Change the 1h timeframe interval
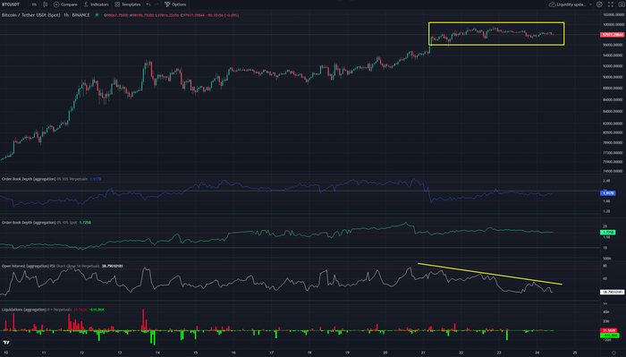 [x=34, y=4]
